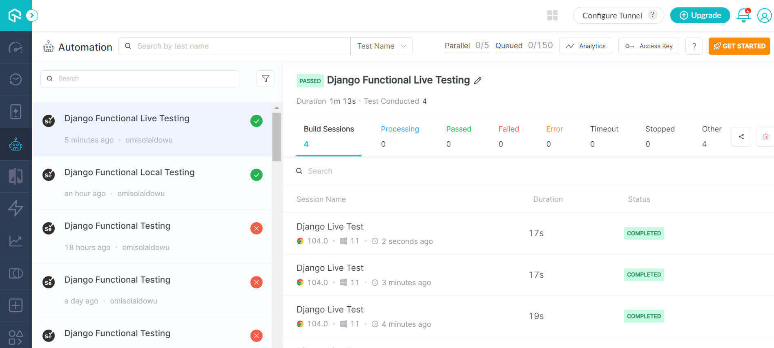774x348 pixels.
Task: Open the Test Name dropdown
Action: (x=381, y=46)
